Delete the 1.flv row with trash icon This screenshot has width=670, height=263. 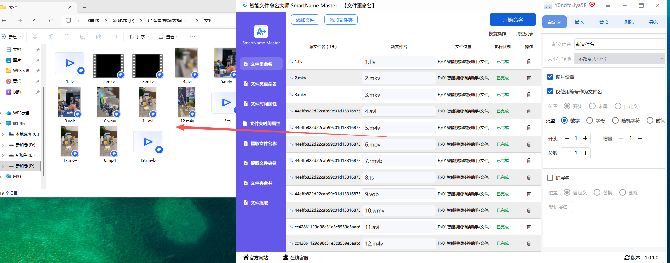point(529,62)
